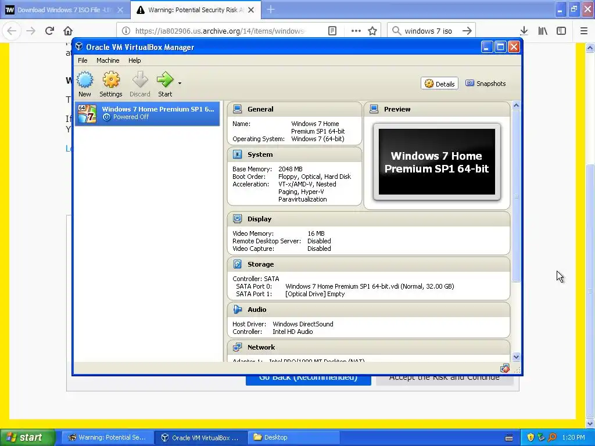Click the Base Memory 2048 MB value

(291, 169)
